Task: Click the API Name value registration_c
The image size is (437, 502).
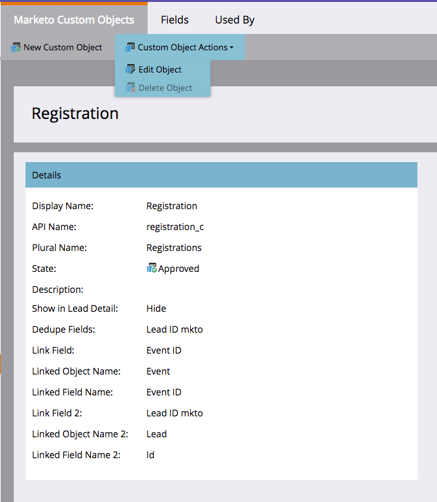Action: (x=175, y=227)
